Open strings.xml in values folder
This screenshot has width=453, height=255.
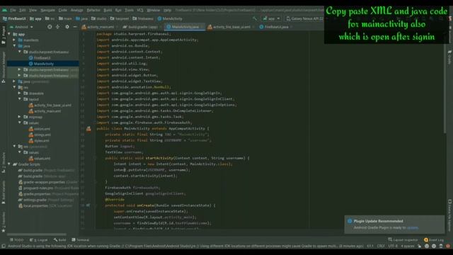[x=40, y=135]
